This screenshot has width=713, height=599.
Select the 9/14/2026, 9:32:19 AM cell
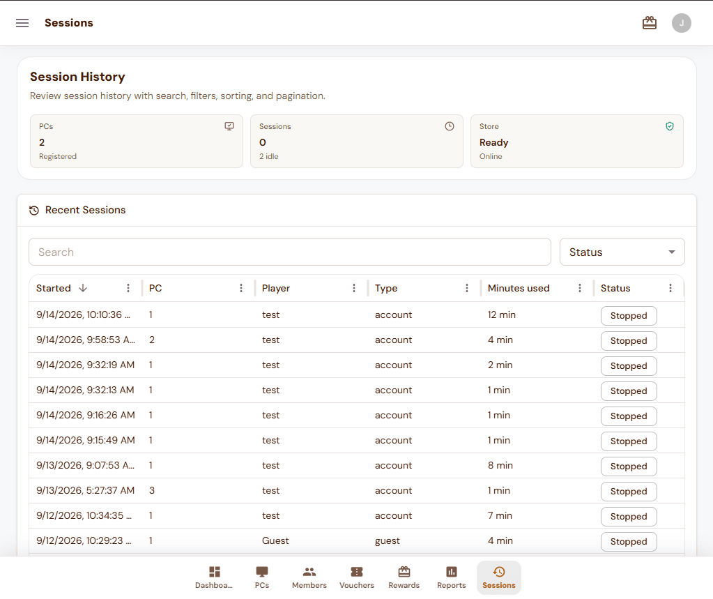pos(86,365)
